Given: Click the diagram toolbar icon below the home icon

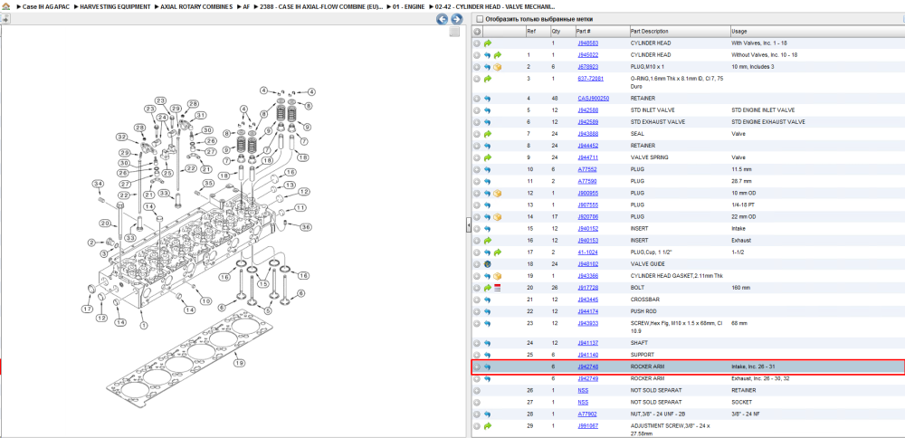Looking at the screenshot, I should [x=5, y=19].
